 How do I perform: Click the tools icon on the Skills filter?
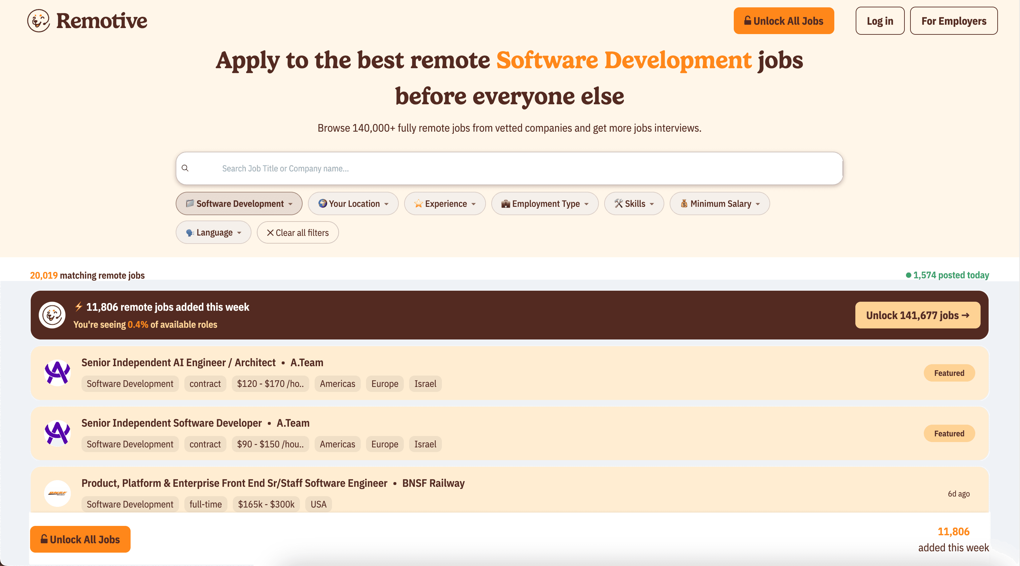point(618,203)
